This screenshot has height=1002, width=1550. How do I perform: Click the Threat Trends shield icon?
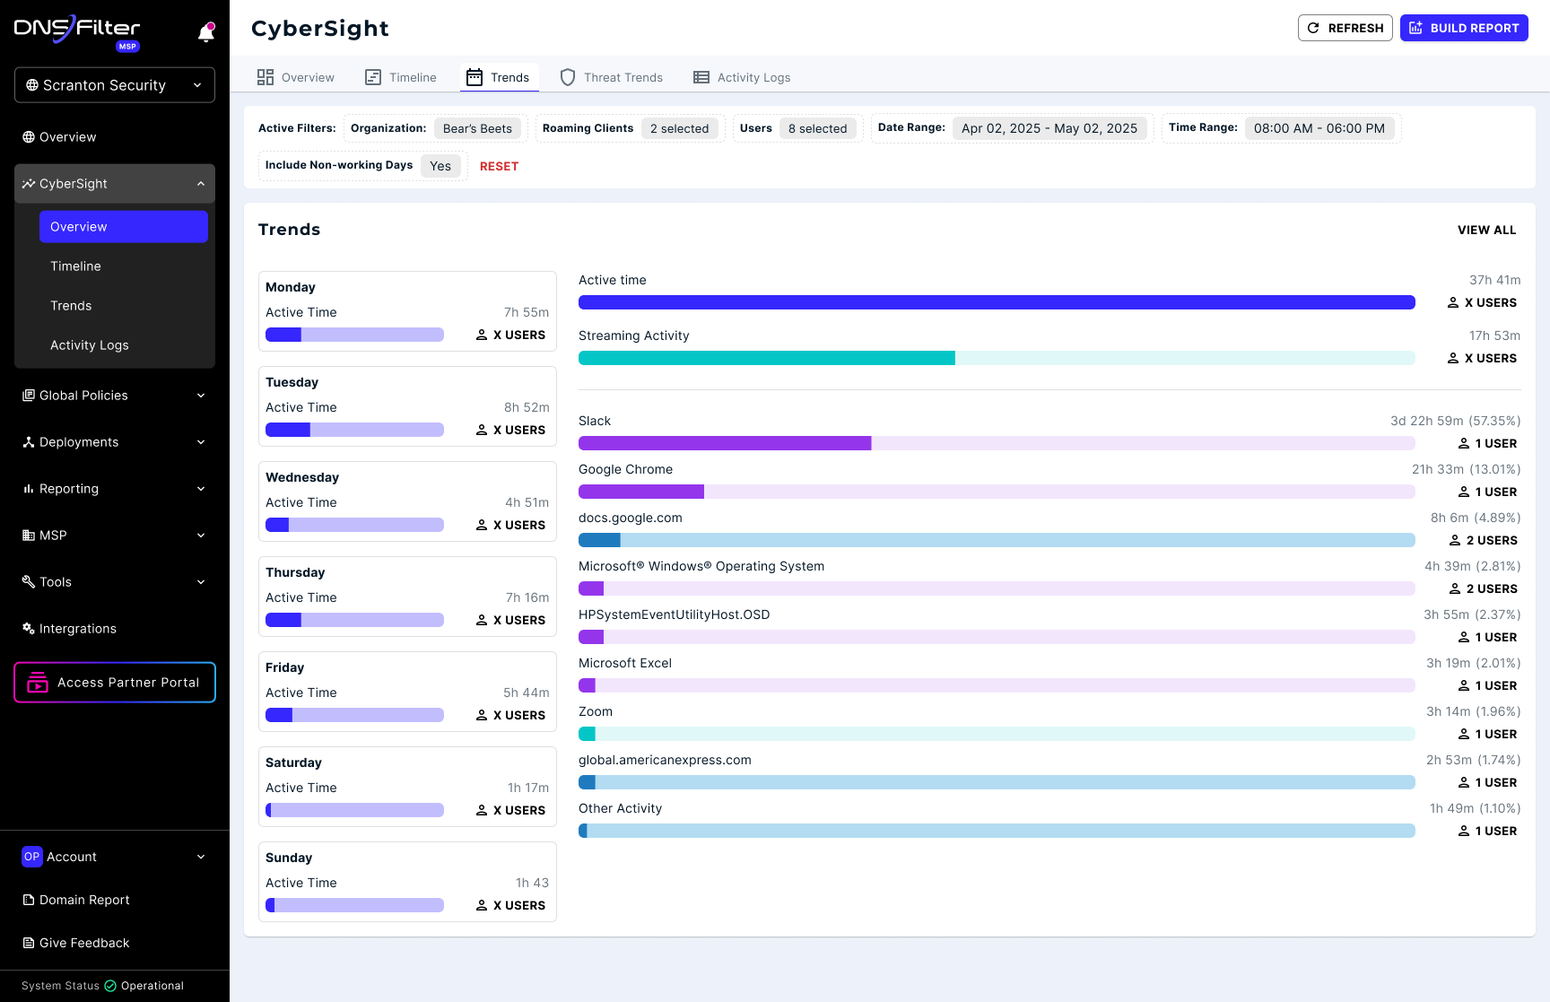coord(568,77)
